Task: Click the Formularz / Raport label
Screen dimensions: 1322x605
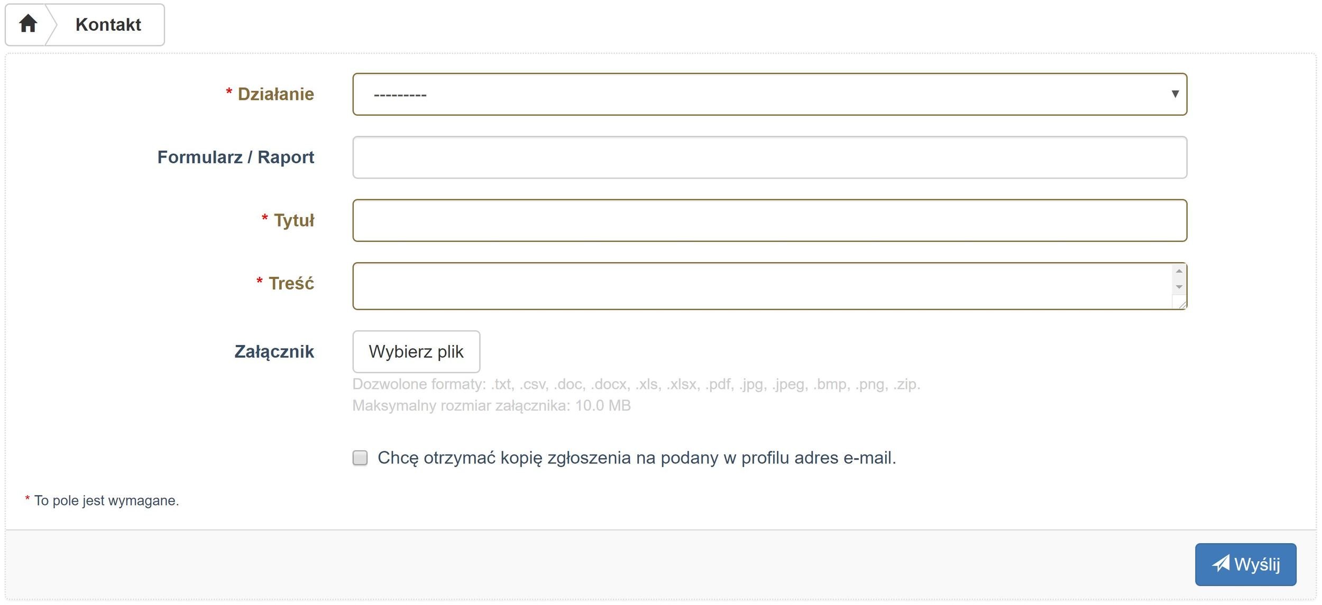Action: (x=236, y=157)
